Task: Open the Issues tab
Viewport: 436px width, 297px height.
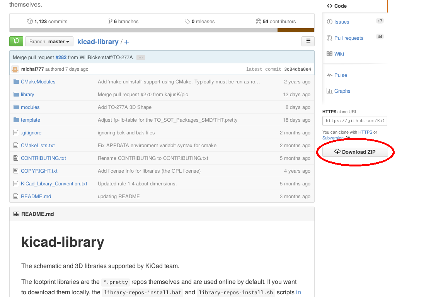Action: [342, 22]
